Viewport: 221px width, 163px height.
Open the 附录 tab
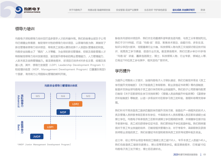click(203, 10)
